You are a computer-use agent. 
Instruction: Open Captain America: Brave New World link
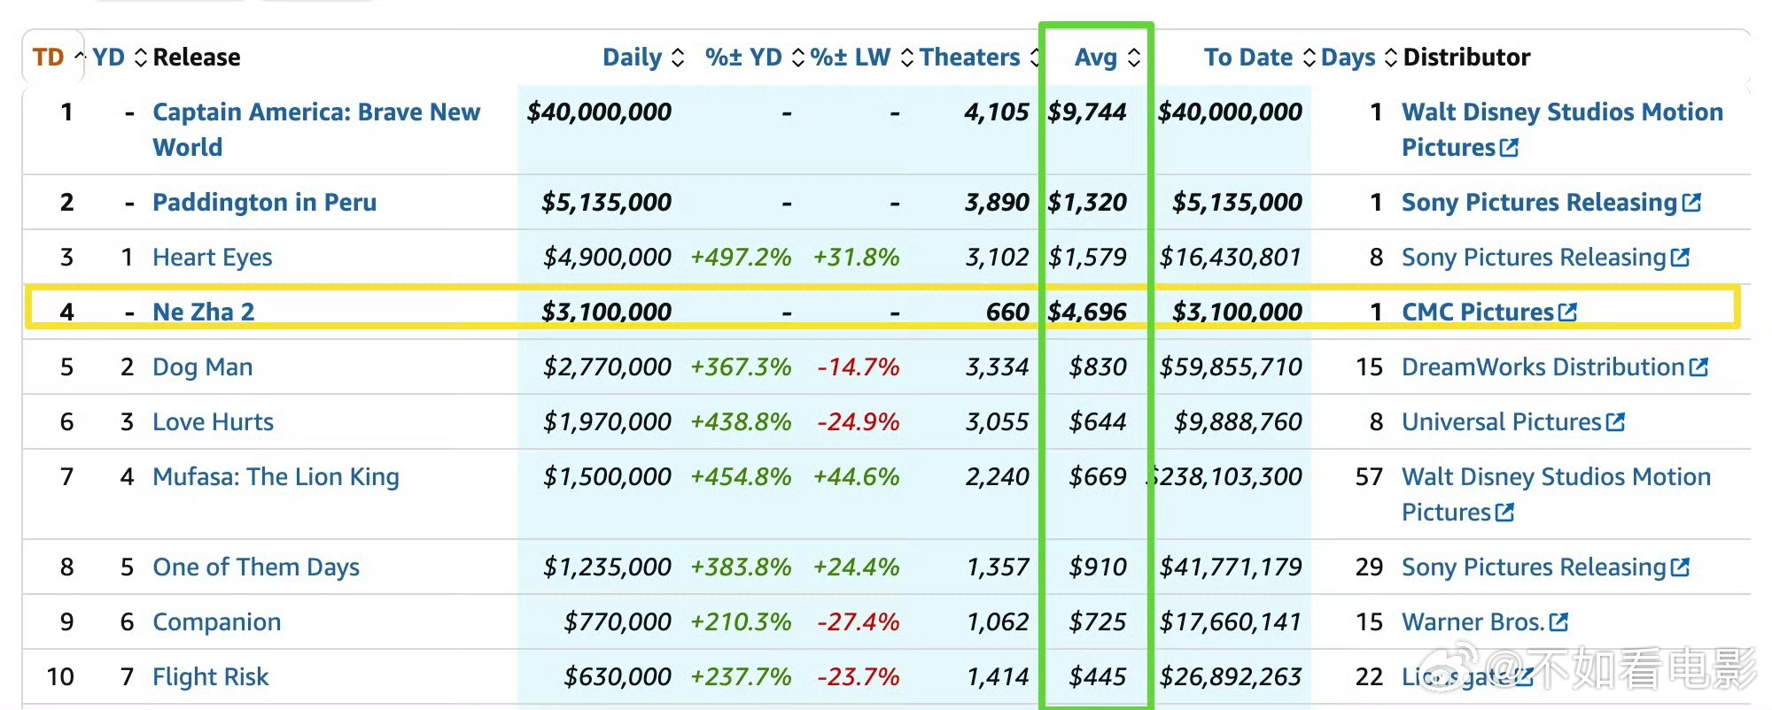click(x=316, y=129)
